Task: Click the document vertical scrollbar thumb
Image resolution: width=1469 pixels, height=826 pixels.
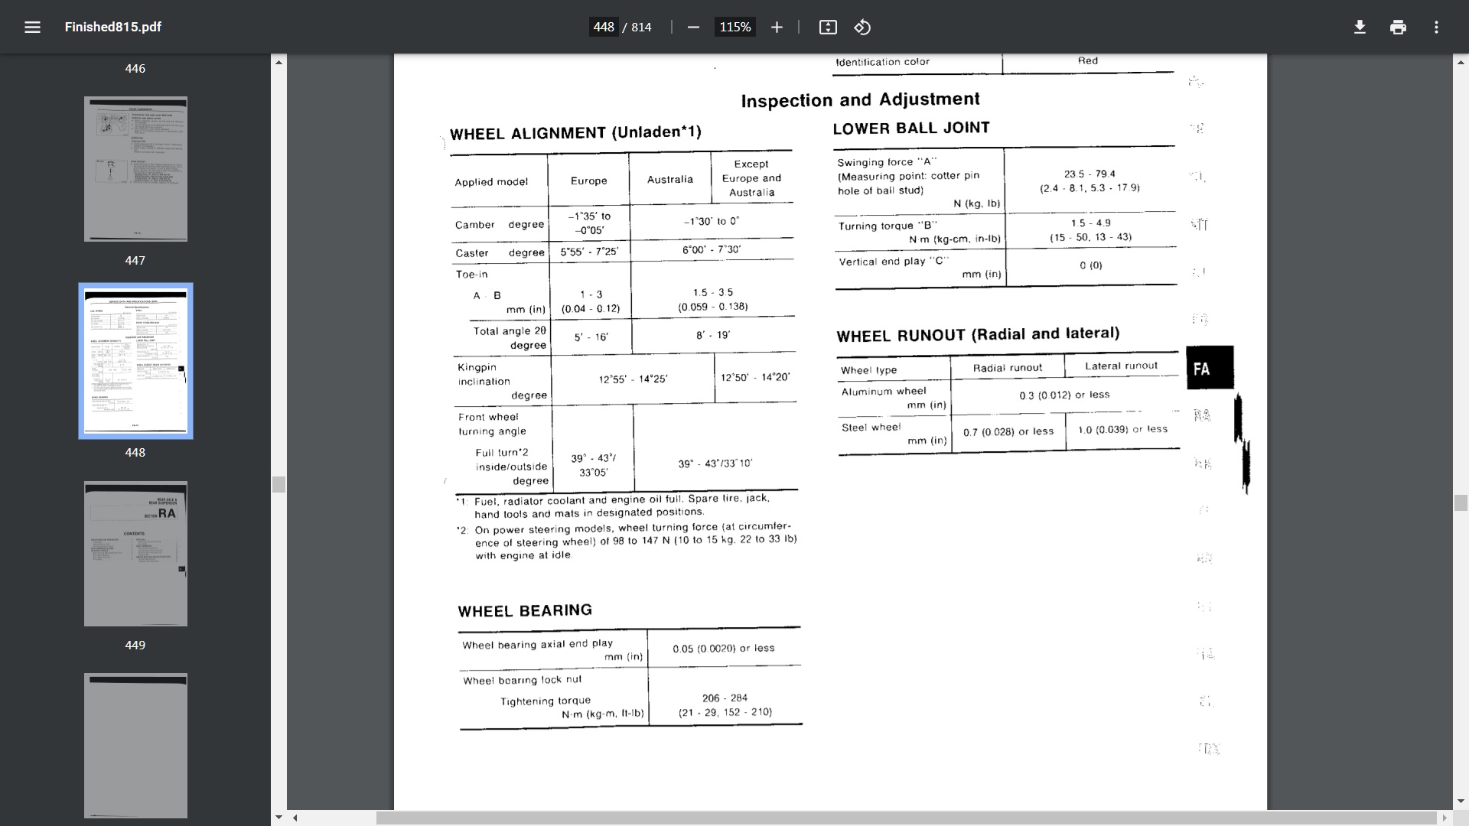Action: click(1461, 502)
